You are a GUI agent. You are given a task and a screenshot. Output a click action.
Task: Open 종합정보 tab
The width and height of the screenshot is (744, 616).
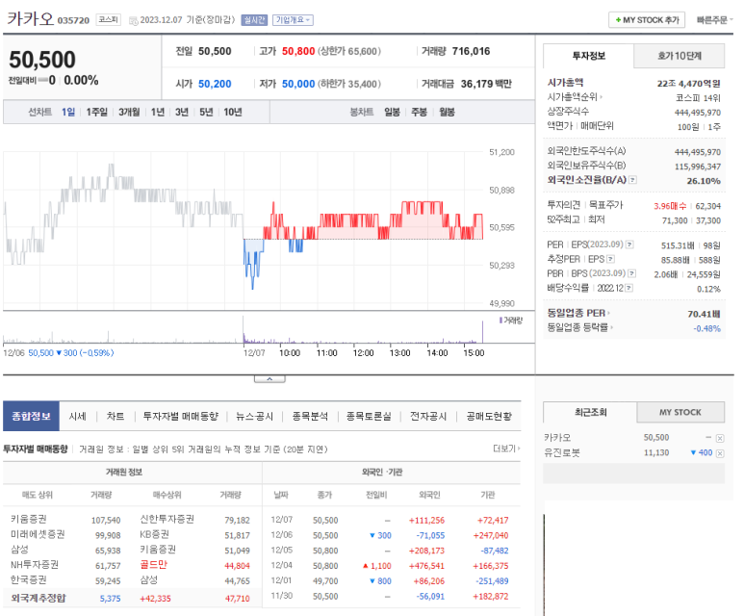coord(31,416)
